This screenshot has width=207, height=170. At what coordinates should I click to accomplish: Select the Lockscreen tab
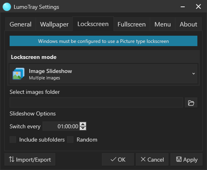[x=93, y=24]
